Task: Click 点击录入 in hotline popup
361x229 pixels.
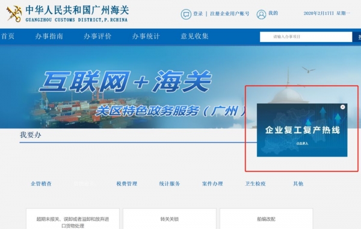Action: [x=302, y=143]
